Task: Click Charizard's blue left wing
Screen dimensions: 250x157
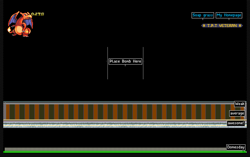Action: click(x=12, y=20)
